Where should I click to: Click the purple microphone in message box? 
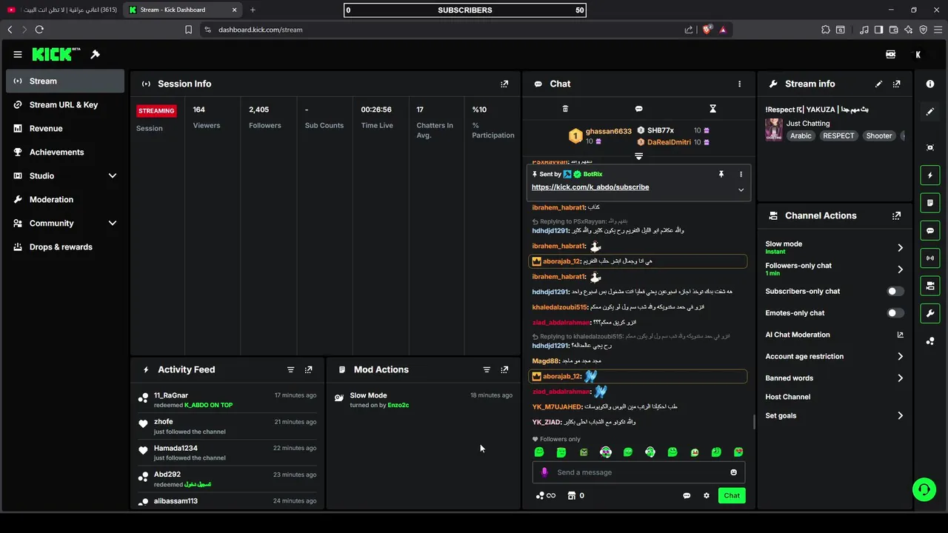pos(544,472)
